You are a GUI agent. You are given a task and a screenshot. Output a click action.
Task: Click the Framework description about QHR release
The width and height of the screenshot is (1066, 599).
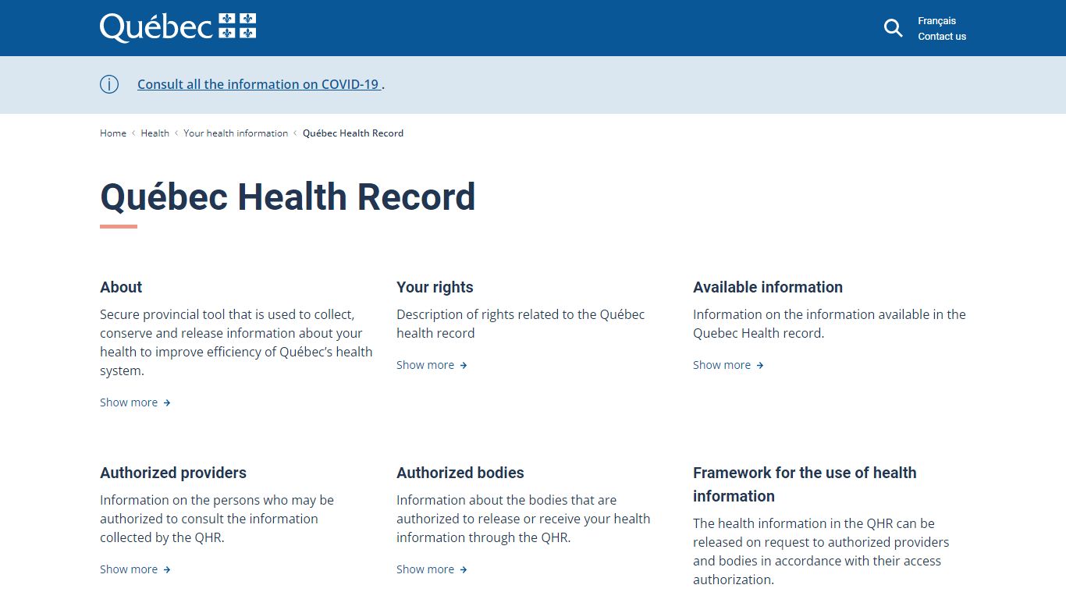821,551
